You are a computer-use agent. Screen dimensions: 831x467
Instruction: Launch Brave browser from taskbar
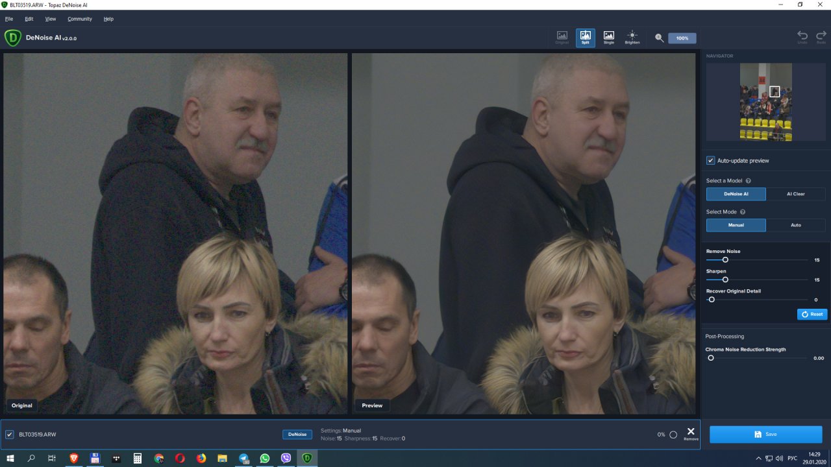[x=73, y=458]
